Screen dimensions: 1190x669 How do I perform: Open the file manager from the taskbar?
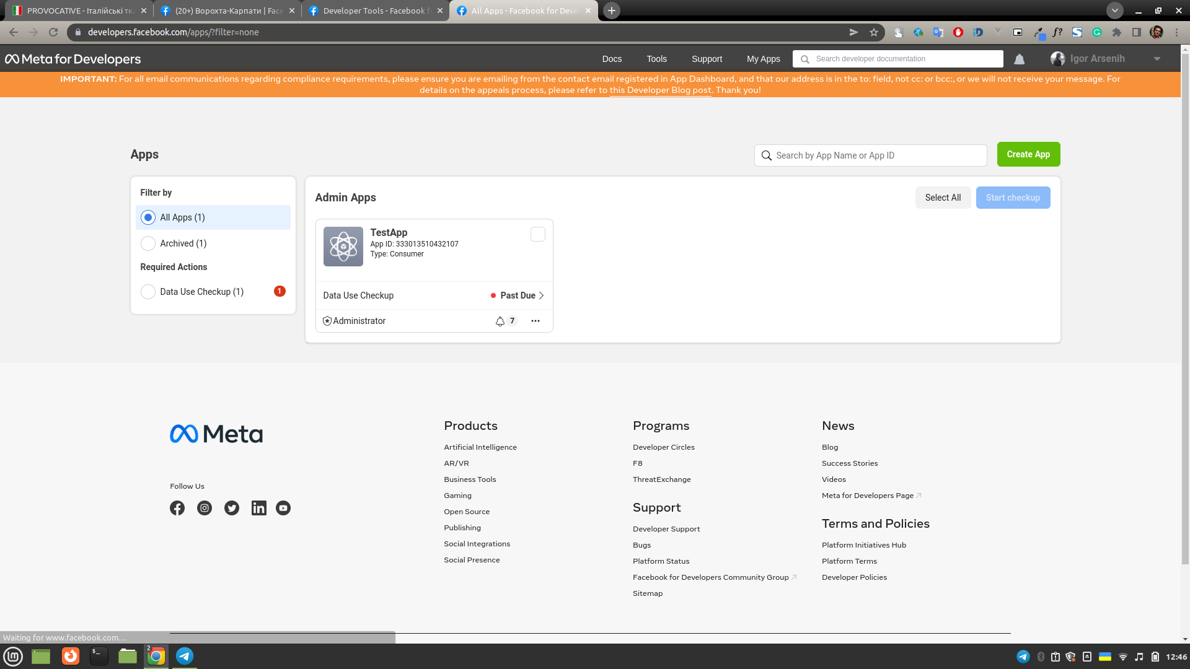pos(128,656)
